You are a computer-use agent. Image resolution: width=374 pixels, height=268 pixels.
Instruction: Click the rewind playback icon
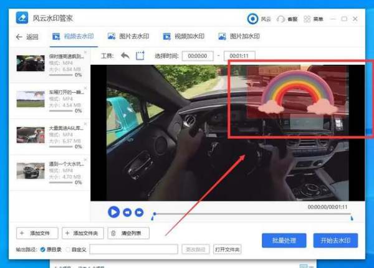click(x=127, y=212)
